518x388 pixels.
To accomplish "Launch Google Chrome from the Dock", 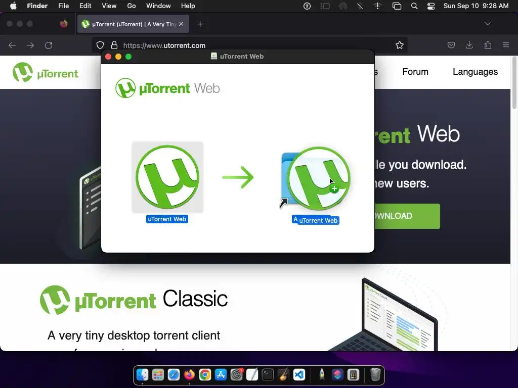I will point(205,375).
